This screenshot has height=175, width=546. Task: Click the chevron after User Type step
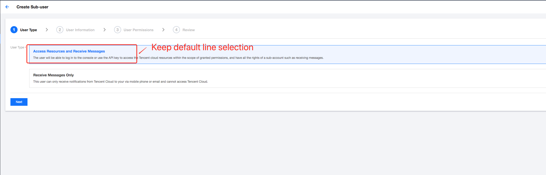point(47,30)
